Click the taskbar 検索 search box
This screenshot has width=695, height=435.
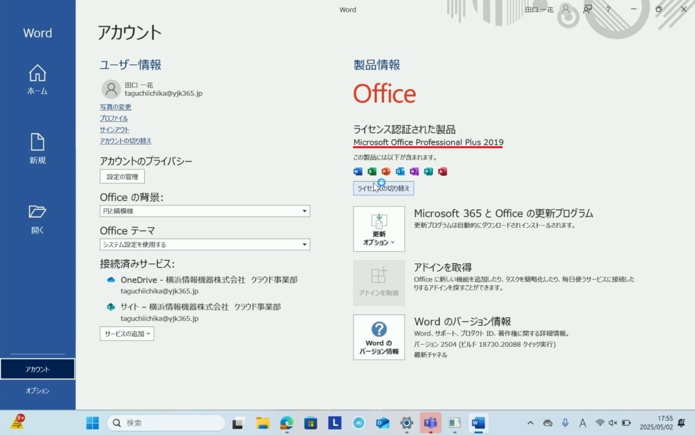point(166,423)
